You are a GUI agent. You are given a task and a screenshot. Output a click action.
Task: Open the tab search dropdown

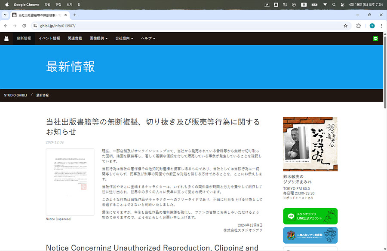click(5, 15)
